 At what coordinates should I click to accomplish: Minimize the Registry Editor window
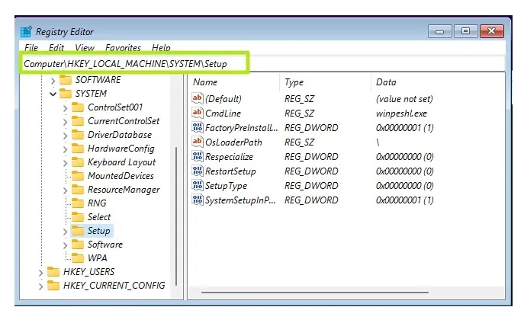point(440,31)
